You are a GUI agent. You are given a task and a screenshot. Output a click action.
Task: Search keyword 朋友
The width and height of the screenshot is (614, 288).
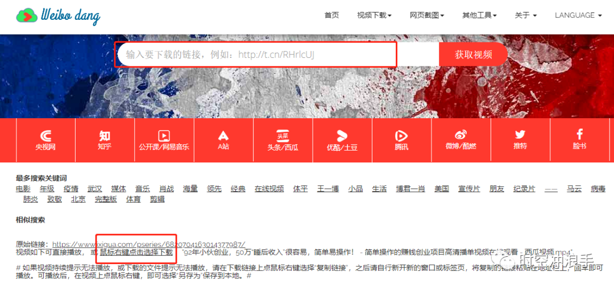pos(497,189)
